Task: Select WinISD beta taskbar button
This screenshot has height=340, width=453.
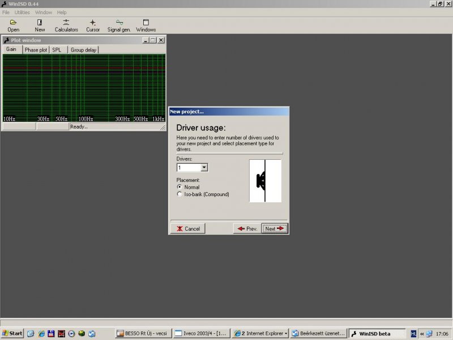Action: pos(377,333)
